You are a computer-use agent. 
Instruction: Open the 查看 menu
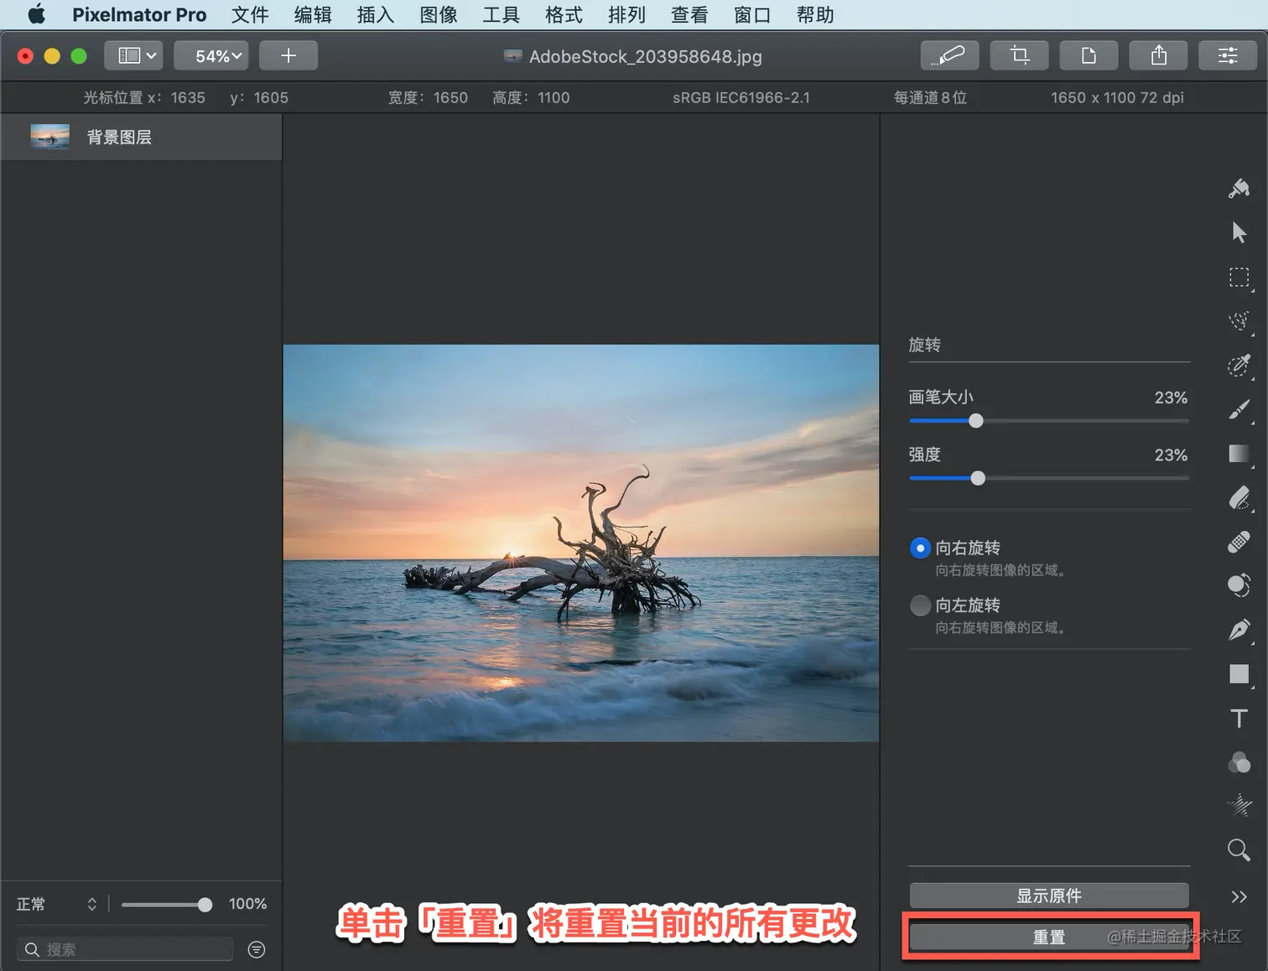(x=689, y=14)
